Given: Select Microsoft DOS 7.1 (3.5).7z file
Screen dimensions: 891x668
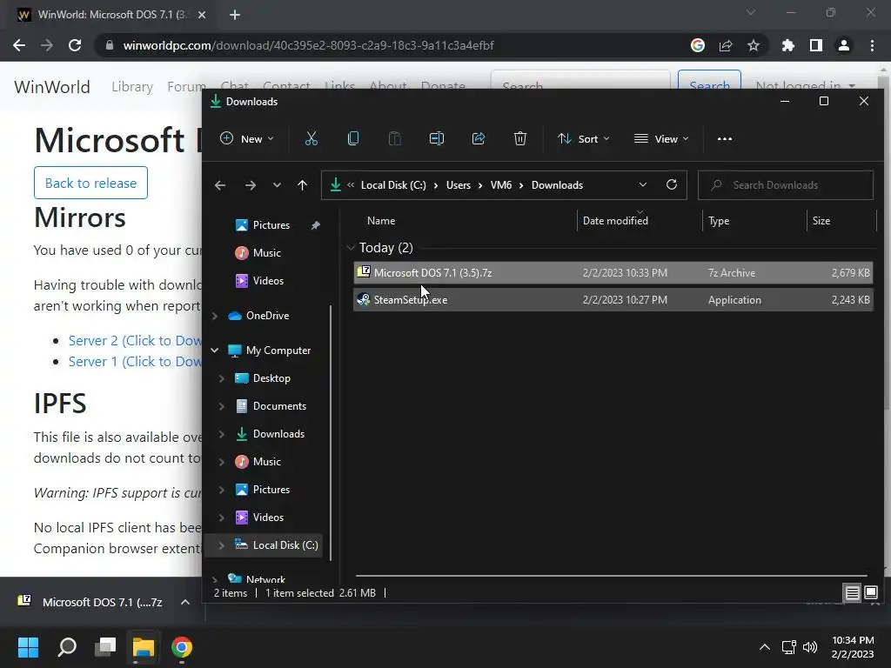Looking at the screenshot, I should coord(613,272).
